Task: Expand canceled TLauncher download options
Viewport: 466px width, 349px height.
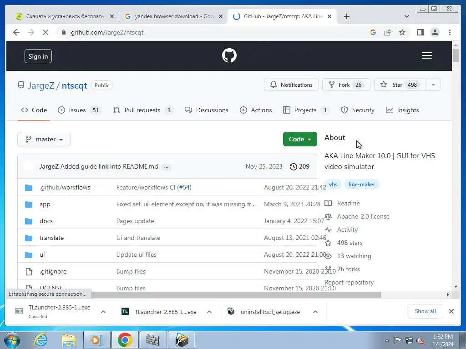Action: coord(103,312)
